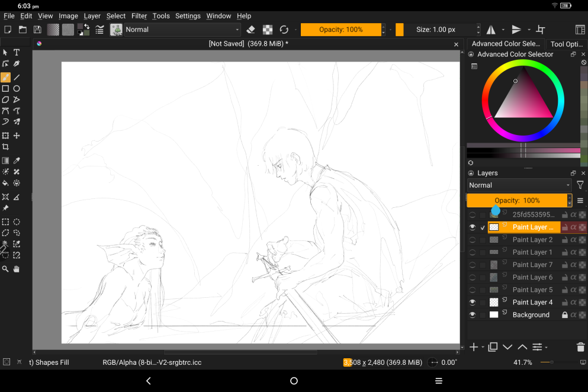Open the brush blending mode Normal dropdown
Screen dimensions: 588x392
click(x=182, y=30)
